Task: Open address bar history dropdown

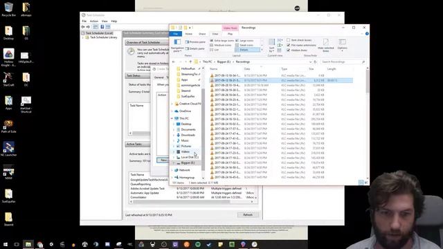Action: pos(311,62)
